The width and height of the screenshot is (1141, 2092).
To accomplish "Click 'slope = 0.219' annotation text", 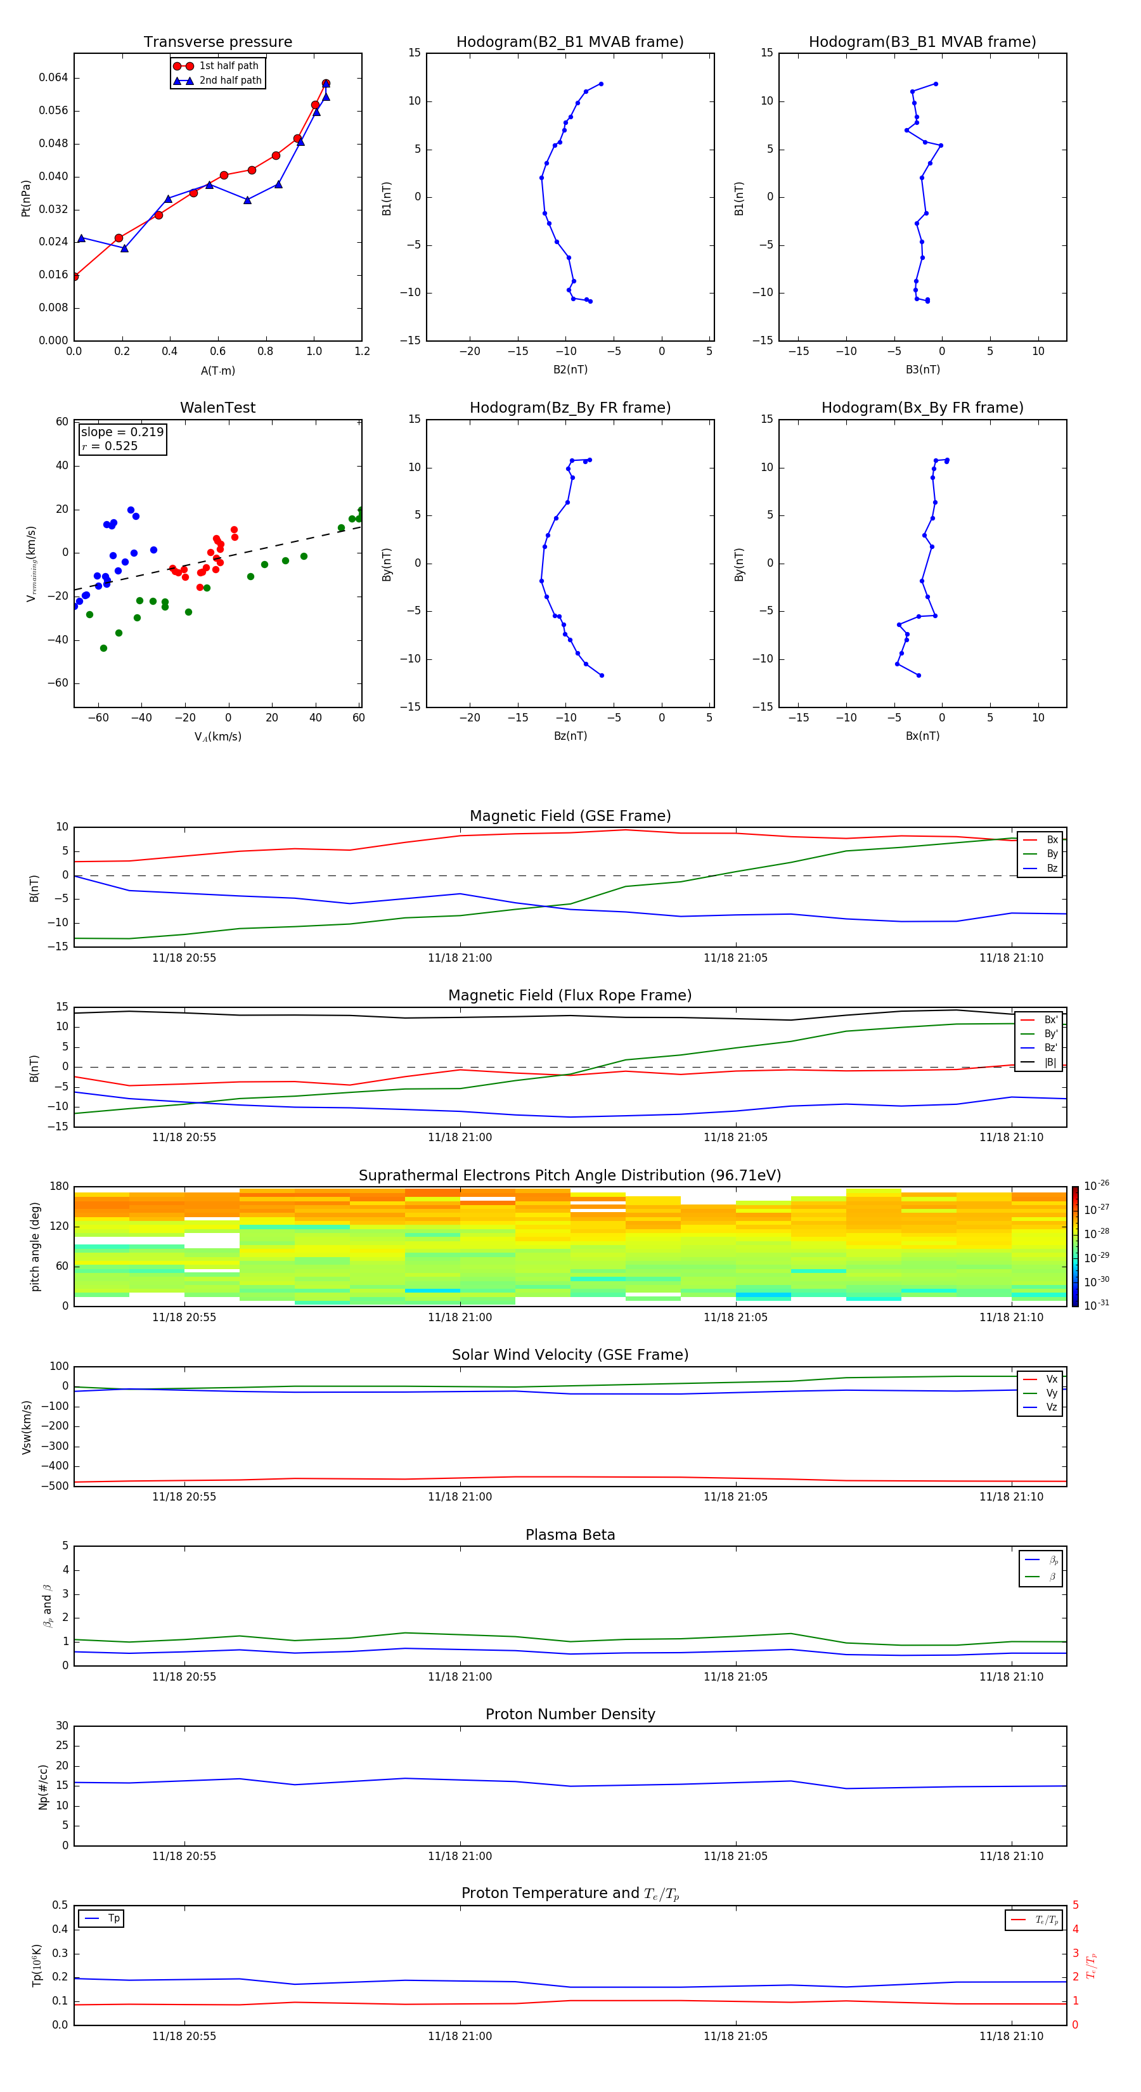I will (x=122, y=432).
